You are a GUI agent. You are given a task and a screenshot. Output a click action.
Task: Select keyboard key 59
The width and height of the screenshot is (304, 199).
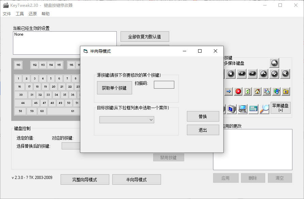(32, 111)
